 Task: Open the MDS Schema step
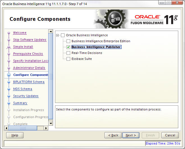coord(22,89)
